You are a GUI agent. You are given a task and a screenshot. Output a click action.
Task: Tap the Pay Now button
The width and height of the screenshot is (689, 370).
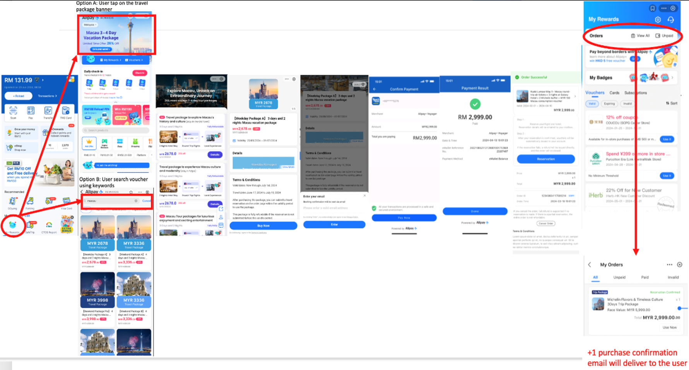(x=404, y=218)
